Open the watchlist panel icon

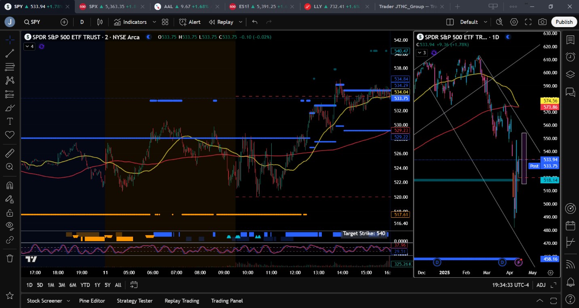[571, 40]
